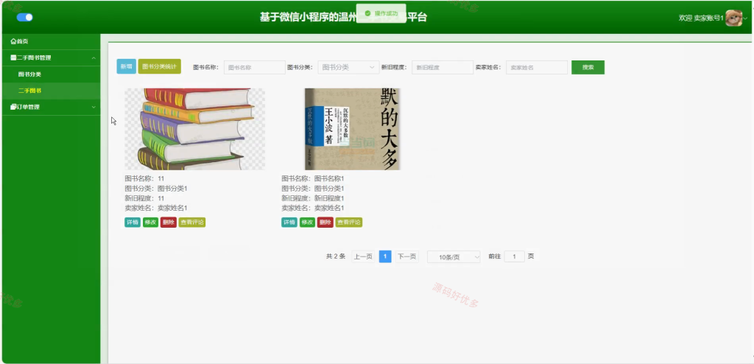The width and height of the screenshot is (754, 364).
Task: Click 详情 for book 图书名称1
Action: point(289,223)
